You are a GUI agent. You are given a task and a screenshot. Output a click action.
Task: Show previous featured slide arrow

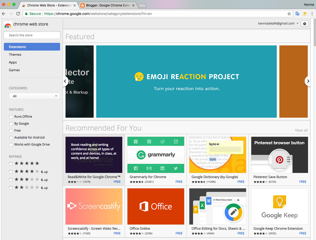click(65, 81)
